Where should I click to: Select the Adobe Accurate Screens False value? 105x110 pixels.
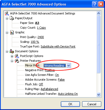click(61, 80)
